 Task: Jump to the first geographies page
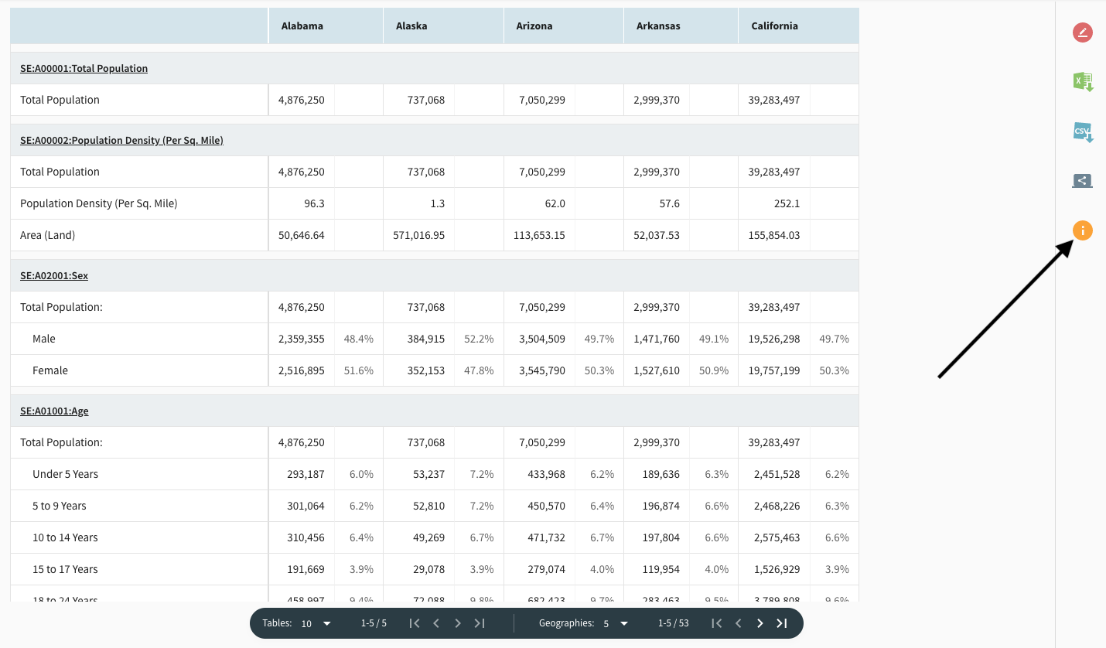[717, 622]
